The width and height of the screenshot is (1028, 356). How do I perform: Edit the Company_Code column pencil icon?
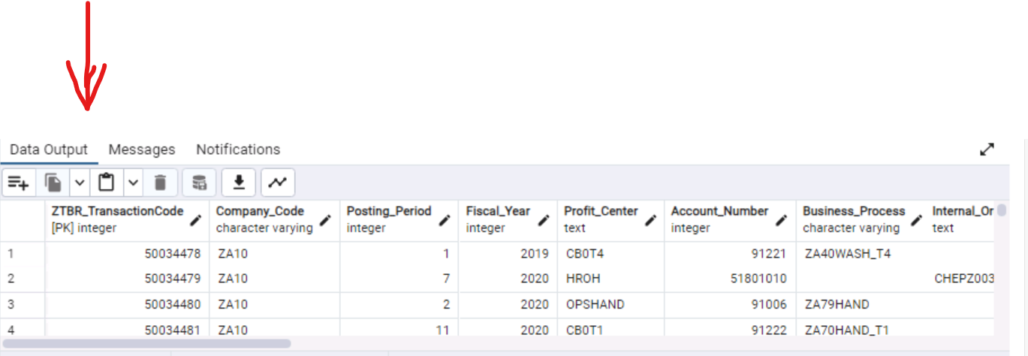point(325,220)
